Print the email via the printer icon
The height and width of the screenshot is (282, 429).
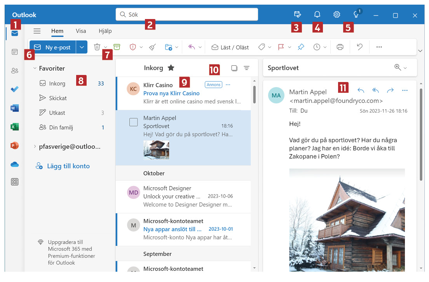tap(340, 47)
